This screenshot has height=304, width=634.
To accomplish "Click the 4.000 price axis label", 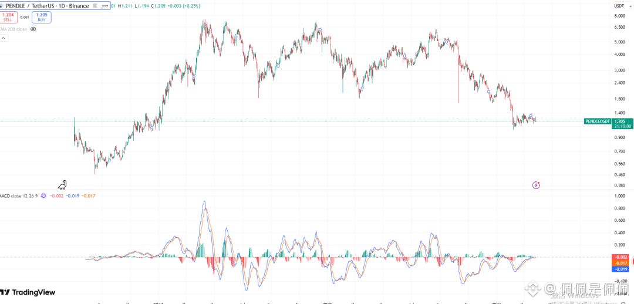I will coord(619,55).
